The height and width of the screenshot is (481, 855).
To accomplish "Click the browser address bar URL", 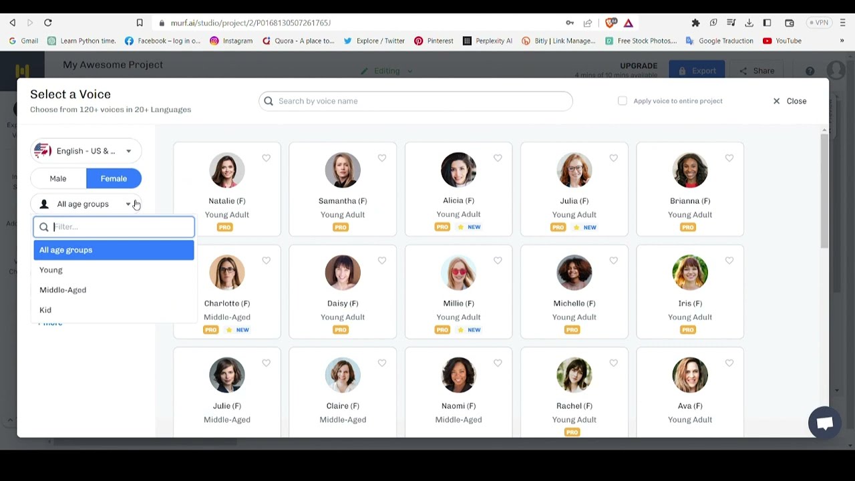I will tap(250, 23).
